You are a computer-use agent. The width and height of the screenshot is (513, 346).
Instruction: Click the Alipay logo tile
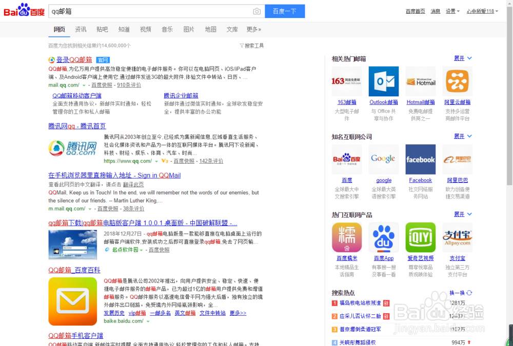[x=458, y=237]
